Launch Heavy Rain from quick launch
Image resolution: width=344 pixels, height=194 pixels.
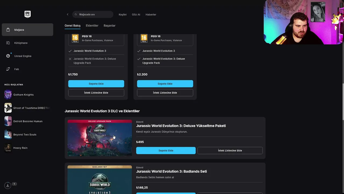coord(27,148)
